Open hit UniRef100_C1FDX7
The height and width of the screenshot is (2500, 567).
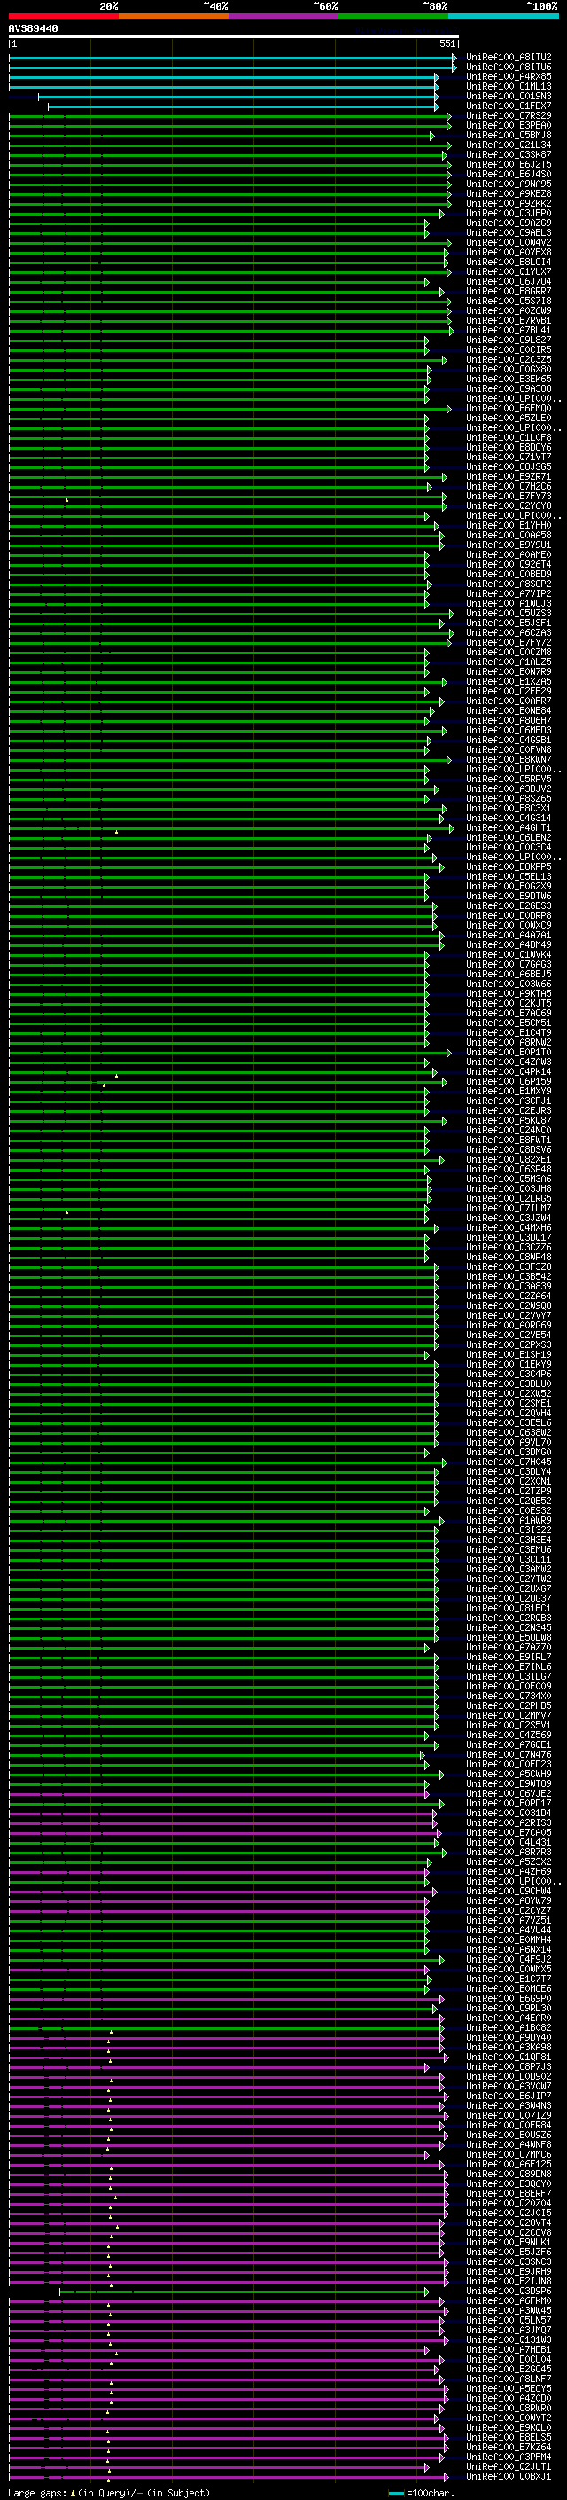pyautogui.click(x=509, y=106)
